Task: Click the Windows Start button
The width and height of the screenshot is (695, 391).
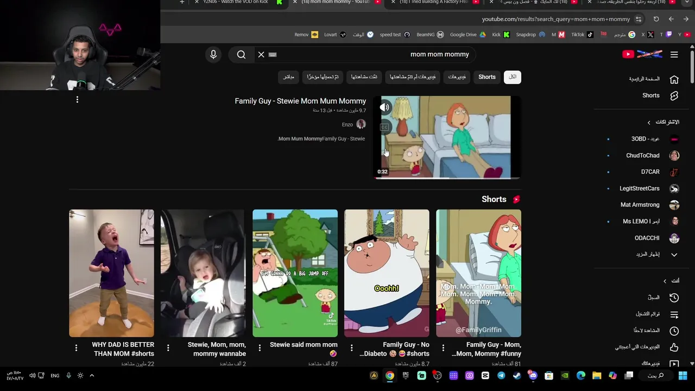Action: coord(683,376)
